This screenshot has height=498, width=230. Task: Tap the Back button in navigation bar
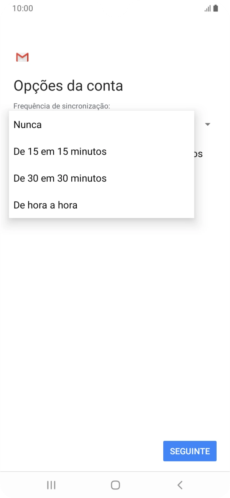(179, 484)
